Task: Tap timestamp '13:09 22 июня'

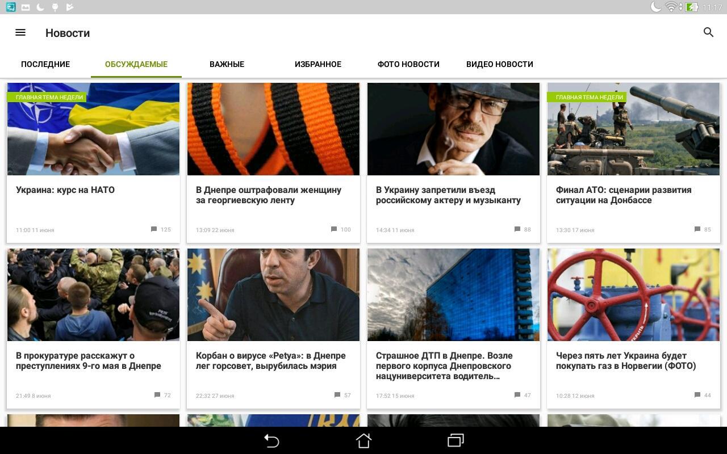Action: (x=215, y=230)
